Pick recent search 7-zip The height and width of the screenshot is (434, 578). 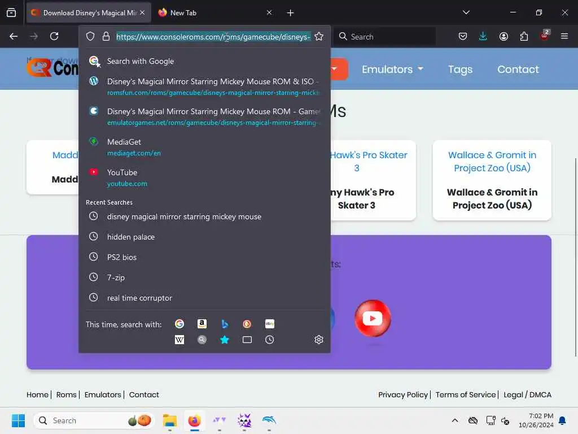click(x=204, y=277)
